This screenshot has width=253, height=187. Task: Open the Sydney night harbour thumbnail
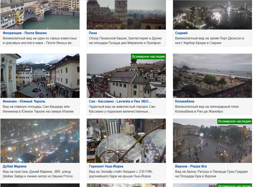tap(213, 15)
